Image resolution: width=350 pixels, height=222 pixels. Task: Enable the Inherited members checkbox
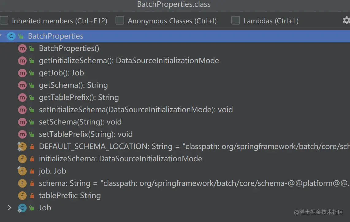4,21
